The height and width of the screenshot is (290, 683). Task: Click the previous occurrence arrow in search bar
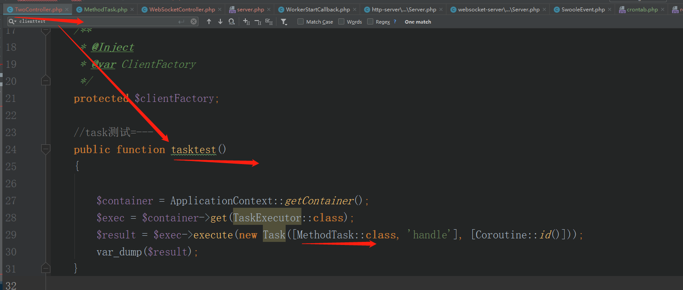point(209,21)
